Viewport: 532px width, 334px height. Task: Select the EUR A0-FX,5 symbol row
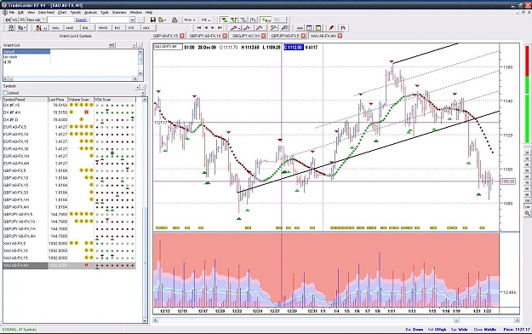click(69, 127)
